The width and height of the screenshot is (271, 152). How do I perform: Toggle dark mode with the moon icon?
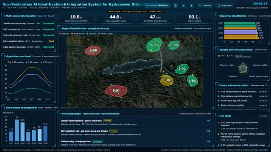(x=176, y=5)
